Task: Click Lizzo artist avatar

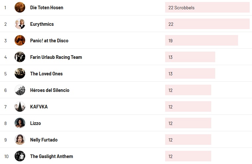Action: click(20, 123)
